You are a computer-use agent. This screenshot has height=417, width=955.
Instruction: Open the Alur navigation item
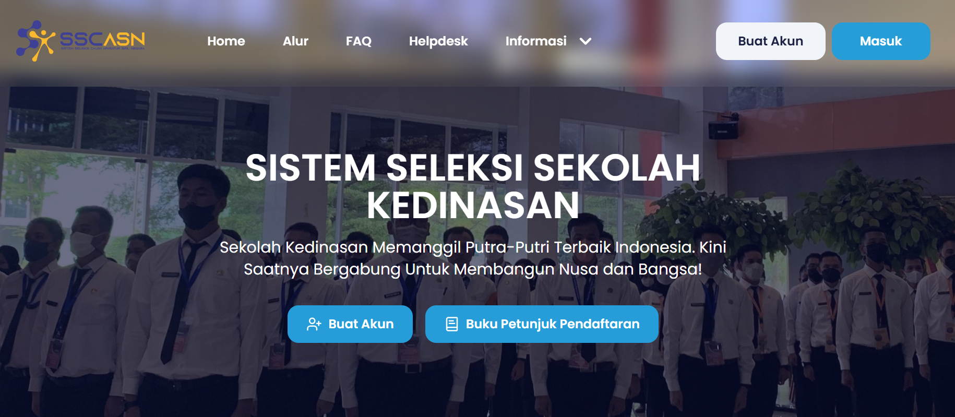click(295, 41)
